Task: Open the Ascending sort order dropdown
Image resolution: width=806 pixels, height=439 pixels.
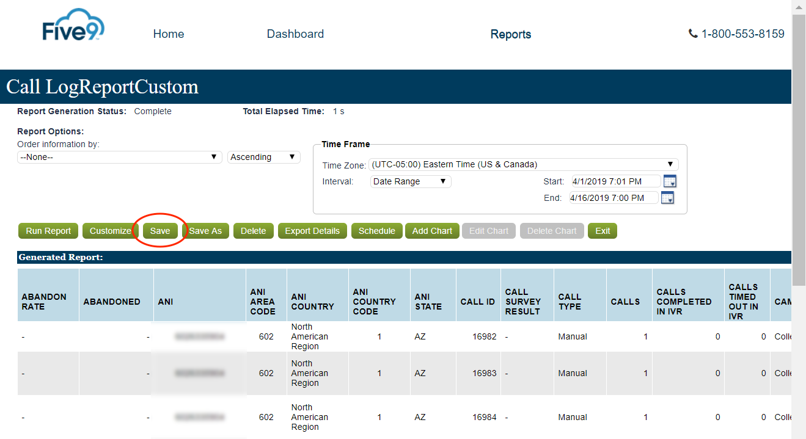Action: [263, 157]
